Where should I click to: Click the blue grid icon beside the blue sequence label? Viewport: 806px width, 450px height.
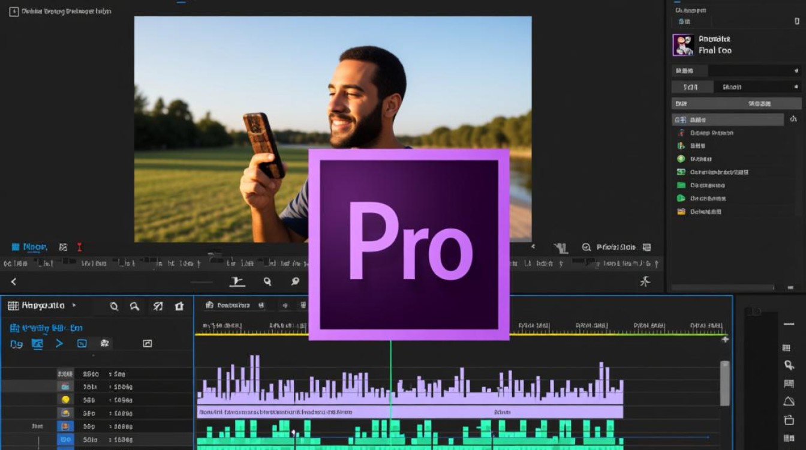(x=14, y=328)
